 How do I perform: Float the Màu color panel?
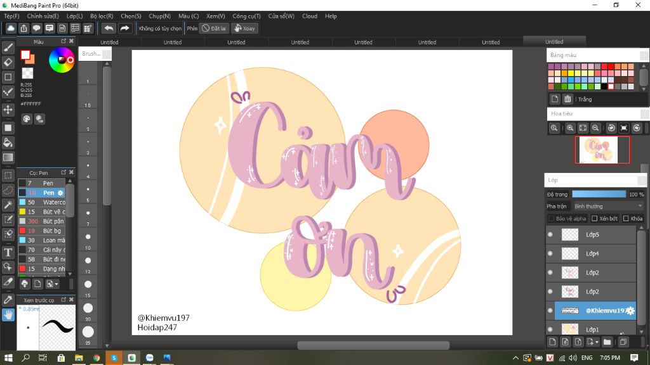63,41
